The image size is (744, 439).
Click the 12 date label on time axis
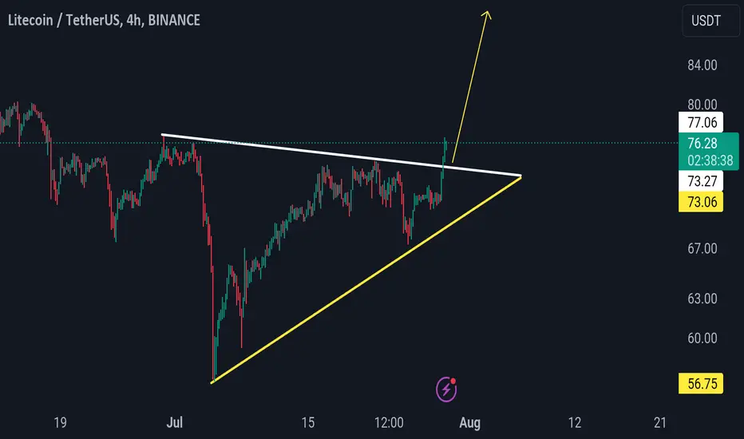(x=575, y=422)
